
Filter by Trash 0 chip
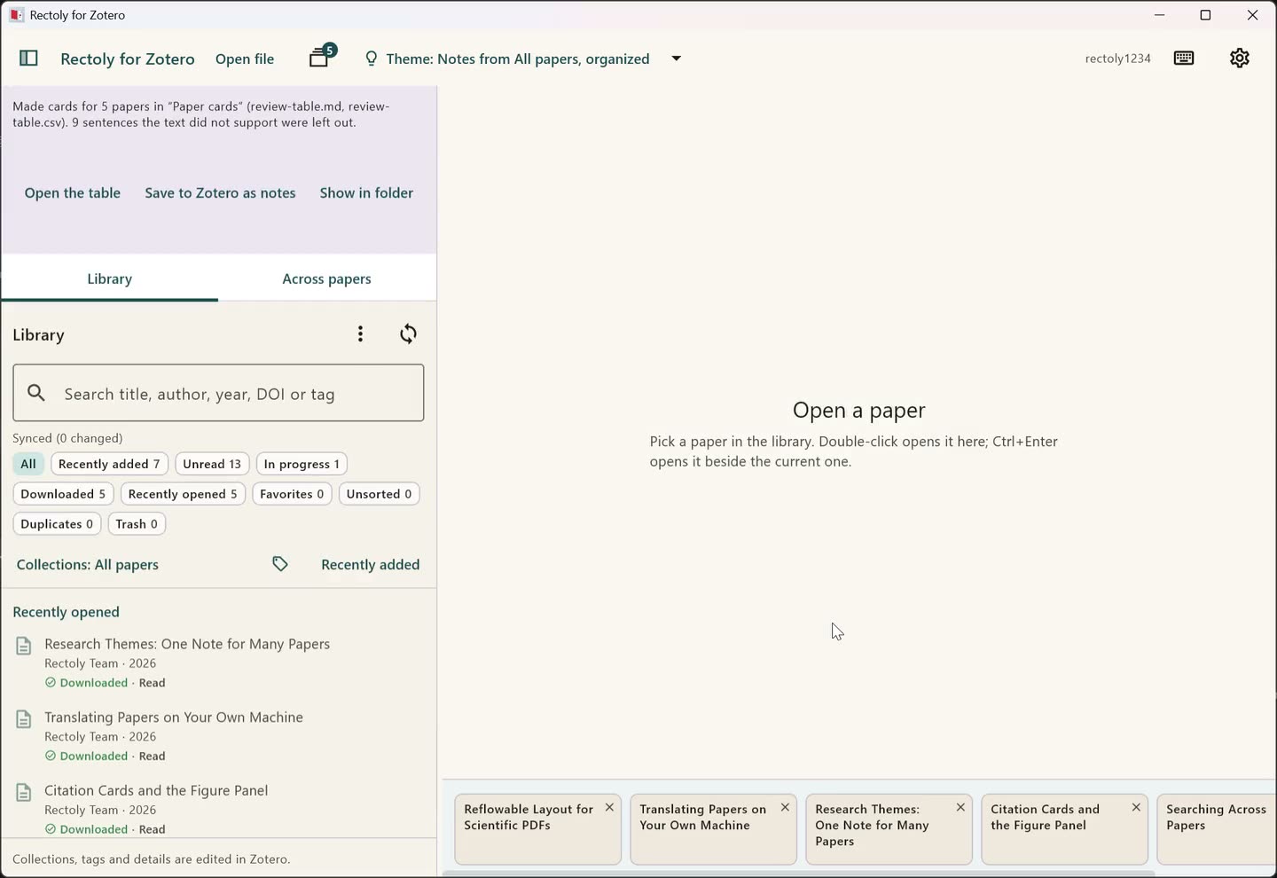point(137,524)
